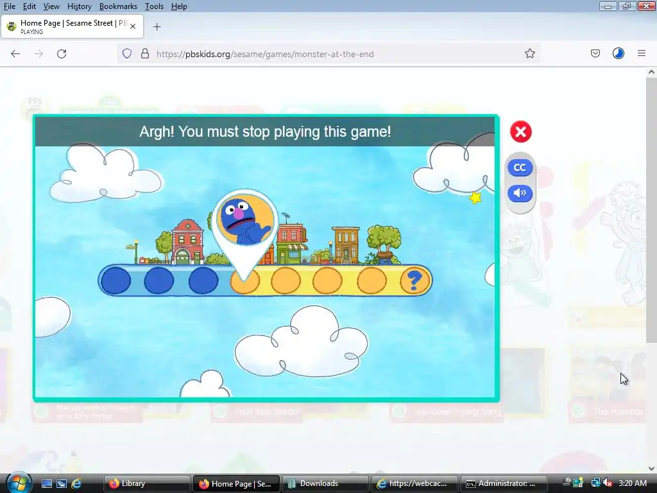Select the second blue circle on the track

[159, 281]
